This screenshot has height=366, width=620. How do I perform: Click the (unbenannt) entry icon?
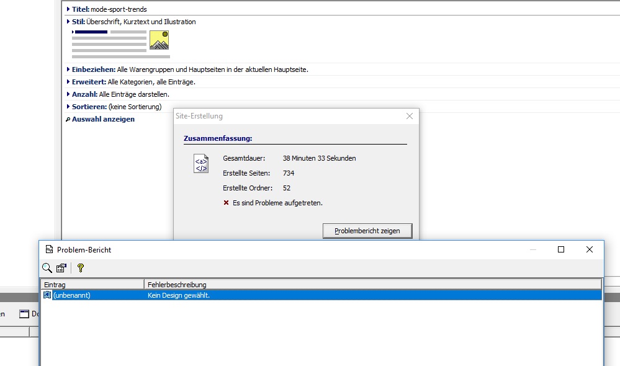click(47, 295)
